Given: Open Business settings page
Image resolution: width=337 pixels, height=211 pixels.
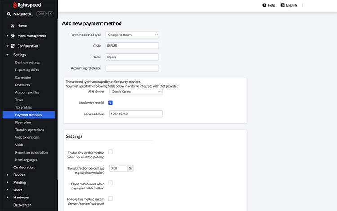Looking at the screenshot, I should (27, 62).
